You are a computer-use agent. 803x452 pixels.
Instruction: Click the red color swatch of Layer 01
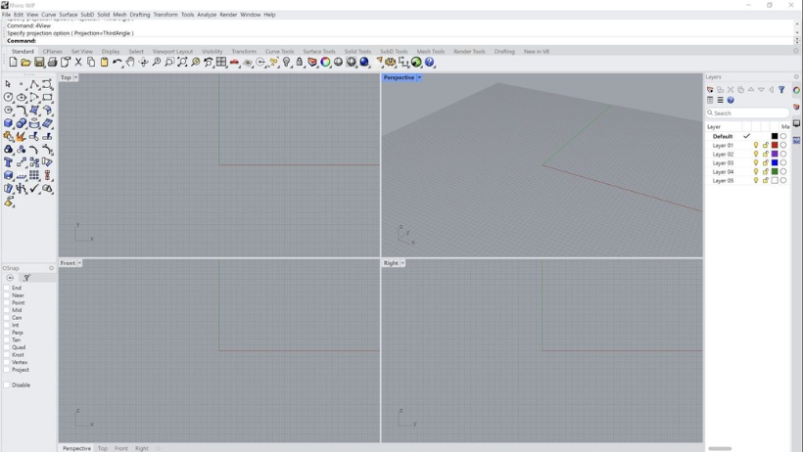coord(775,146)
